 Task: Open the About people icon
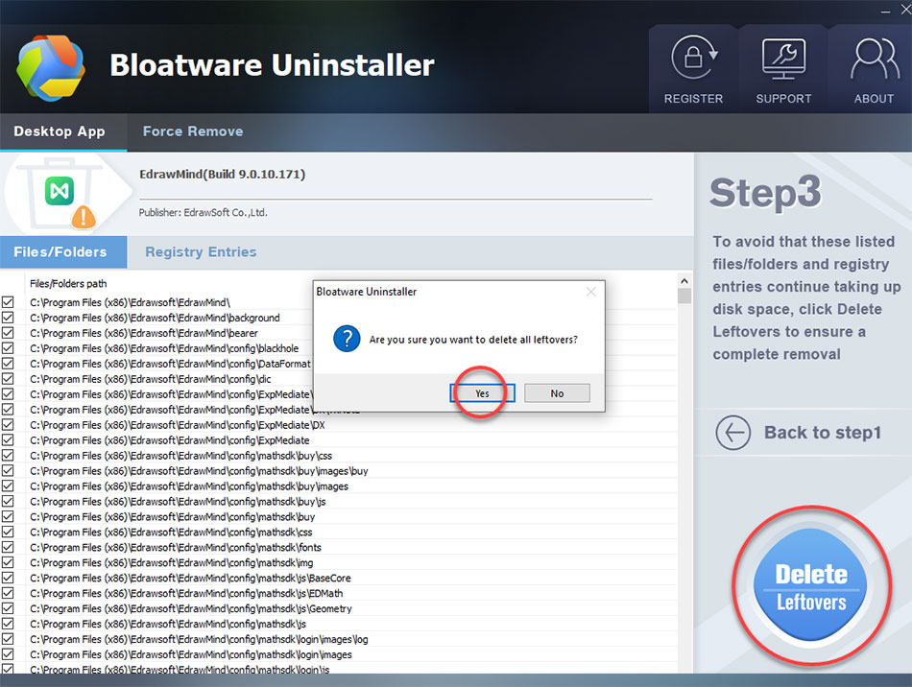click(x=875, y=59)
